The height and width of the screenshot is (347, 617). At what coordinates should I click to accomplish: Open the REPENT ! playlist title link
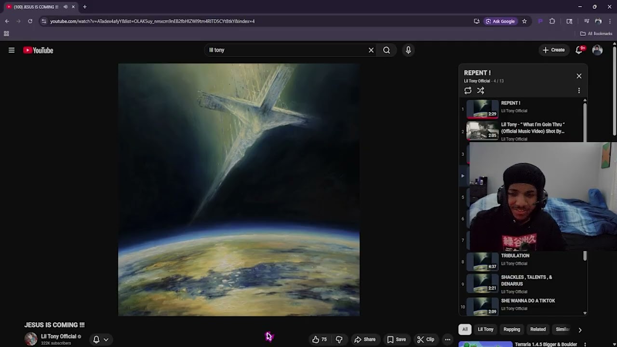[x=477, y=73]
